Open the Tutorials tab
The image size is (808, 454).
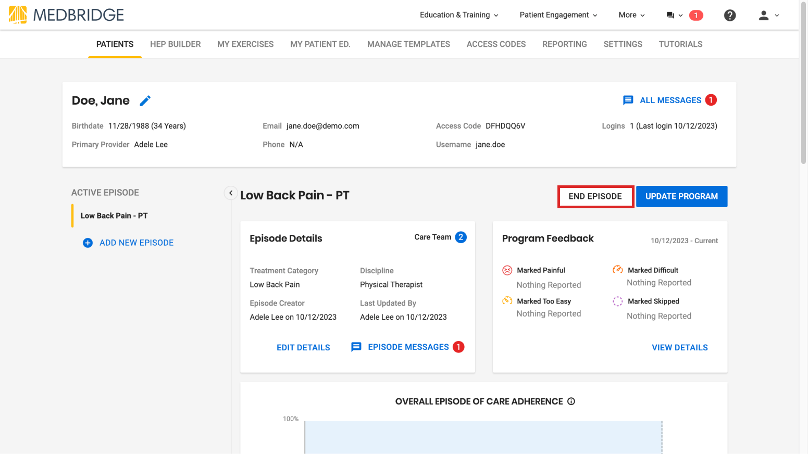point(680,44)
